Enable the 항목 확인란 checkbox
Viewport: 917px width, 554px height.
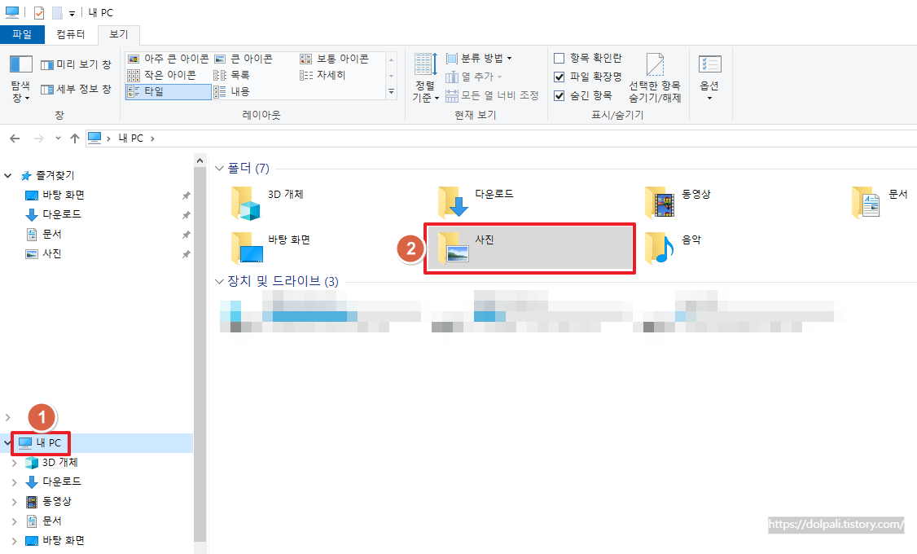coord(559,58)
